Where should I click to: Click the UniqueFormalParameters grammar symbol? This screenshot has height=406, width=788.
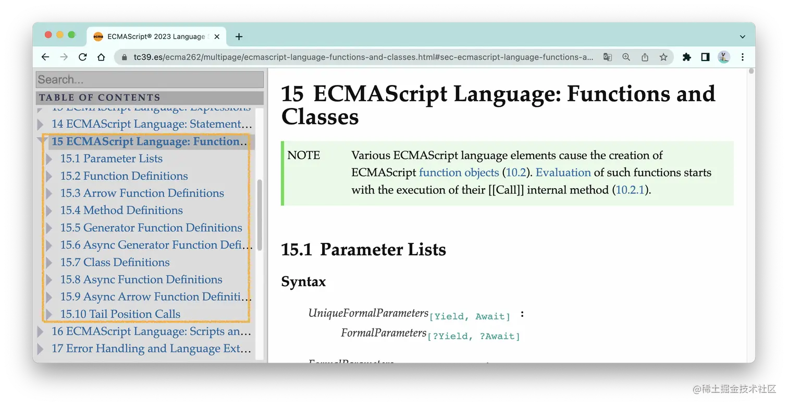tap(368, 313)
